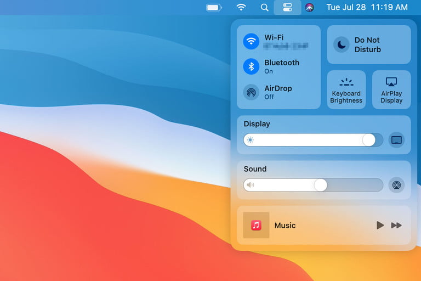
Task: Open Spotlight search magnifier icon
Action: coord(264,8)
